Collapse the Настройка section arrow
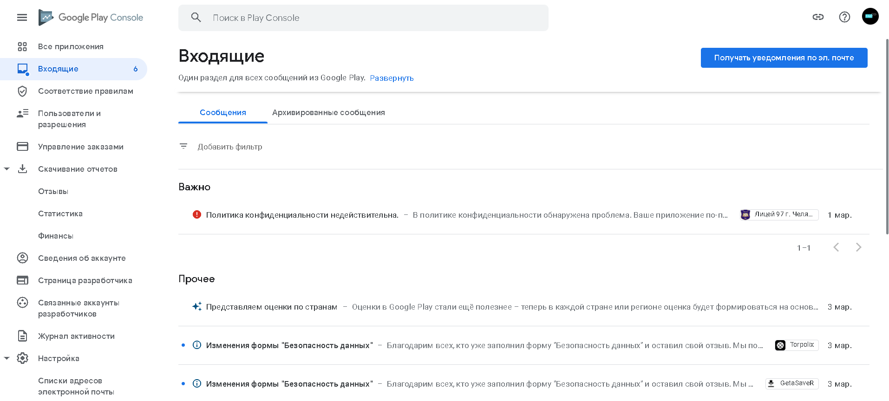This screenshot has height=401, width=889. 7,358
